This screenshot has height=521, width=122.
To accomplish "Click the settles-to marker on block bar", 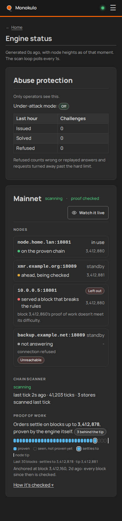I will (95, 441).
